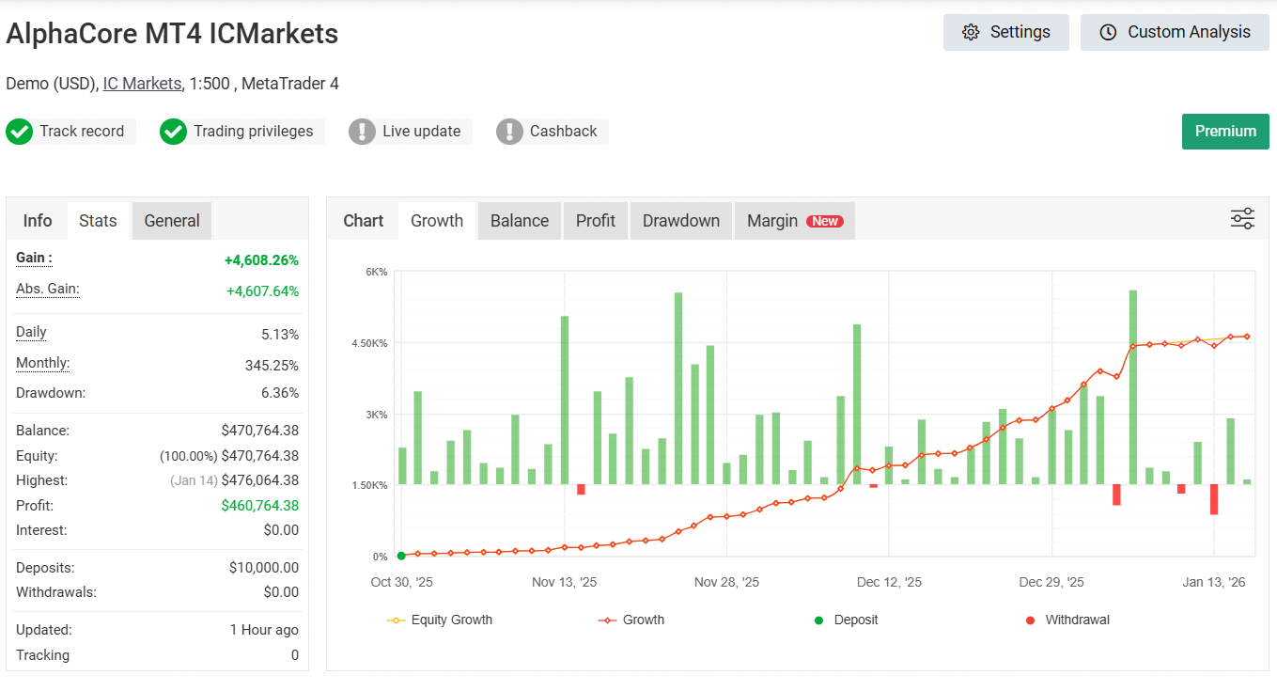
Task: Toggle the Withdrawal legend marker
Action: (x=1067, y=620)
